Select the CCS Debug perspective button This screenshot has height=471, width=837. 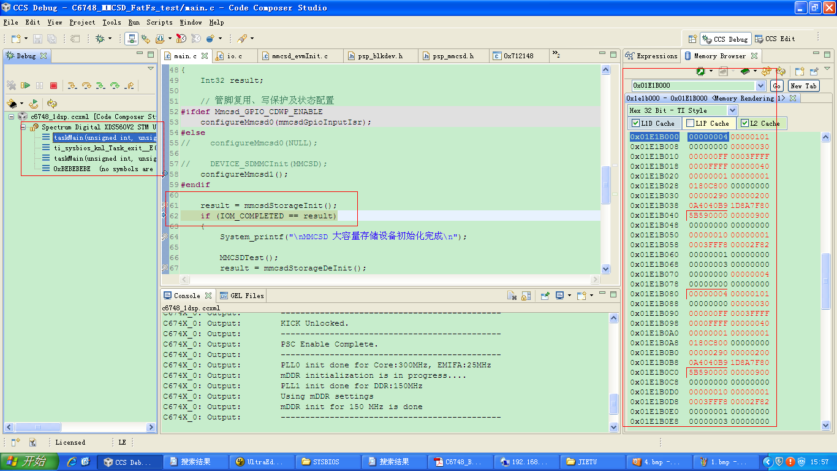click(725, 39)
